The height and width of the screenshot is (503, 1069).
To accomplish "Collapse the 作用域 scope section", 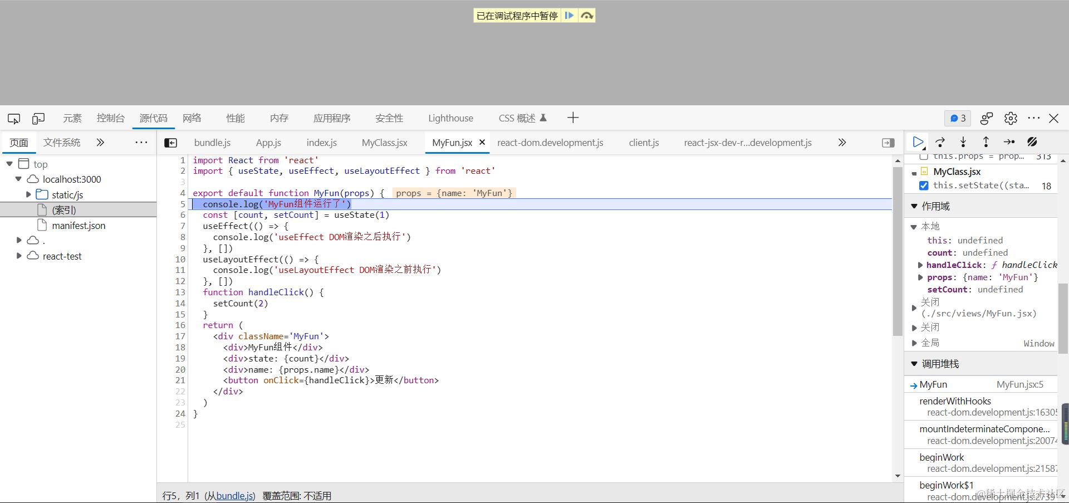I will pyautogui.click(x=914, y=206).
